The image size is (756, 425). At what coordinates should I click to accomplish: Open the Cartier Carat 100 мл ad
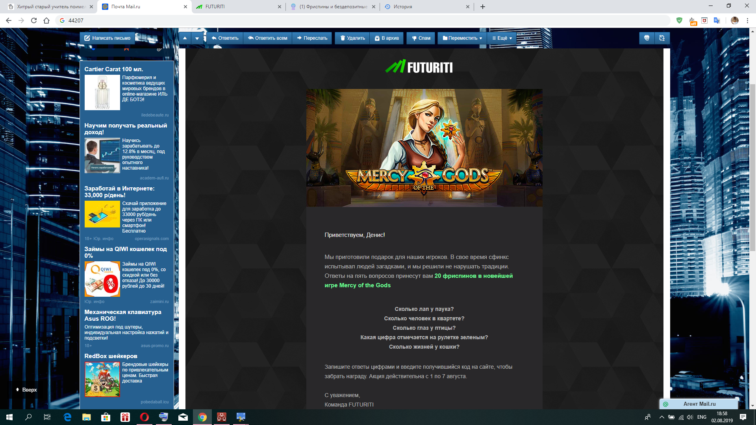(x=114, y=69)
